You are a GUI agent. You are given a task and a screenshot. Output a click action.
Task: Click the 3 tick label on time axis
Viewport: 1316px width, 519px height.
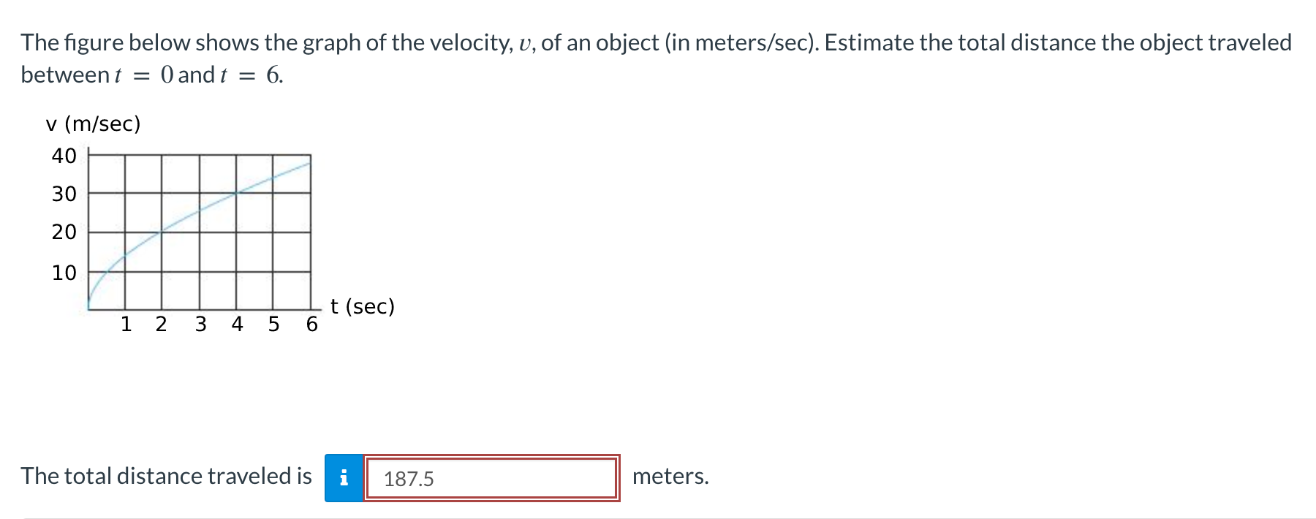pyautogui.click(x=200, y=324)
